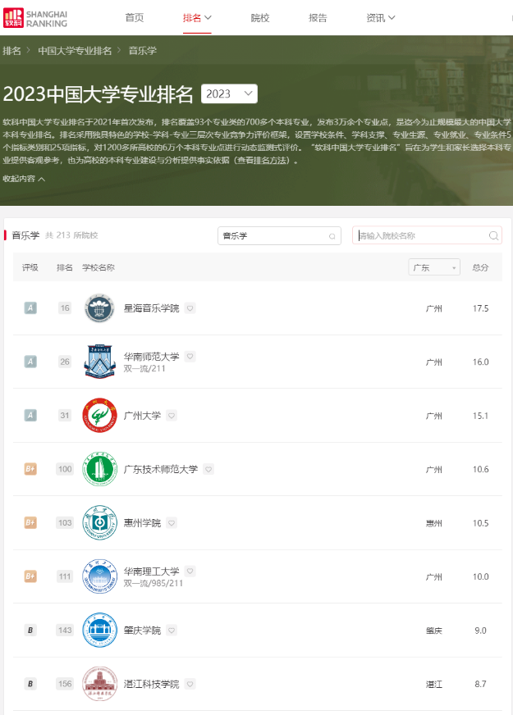Image resolution: width=513 pixels, height=715 pixels.
Task: Favorite 广州大学 with the heart icon
Action: point(172,416)
